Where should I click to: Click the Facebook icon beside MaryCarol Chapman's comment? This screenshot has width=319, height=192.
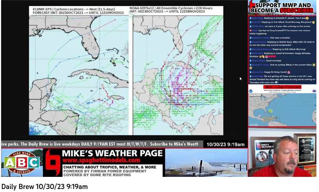tap(251, 49)
